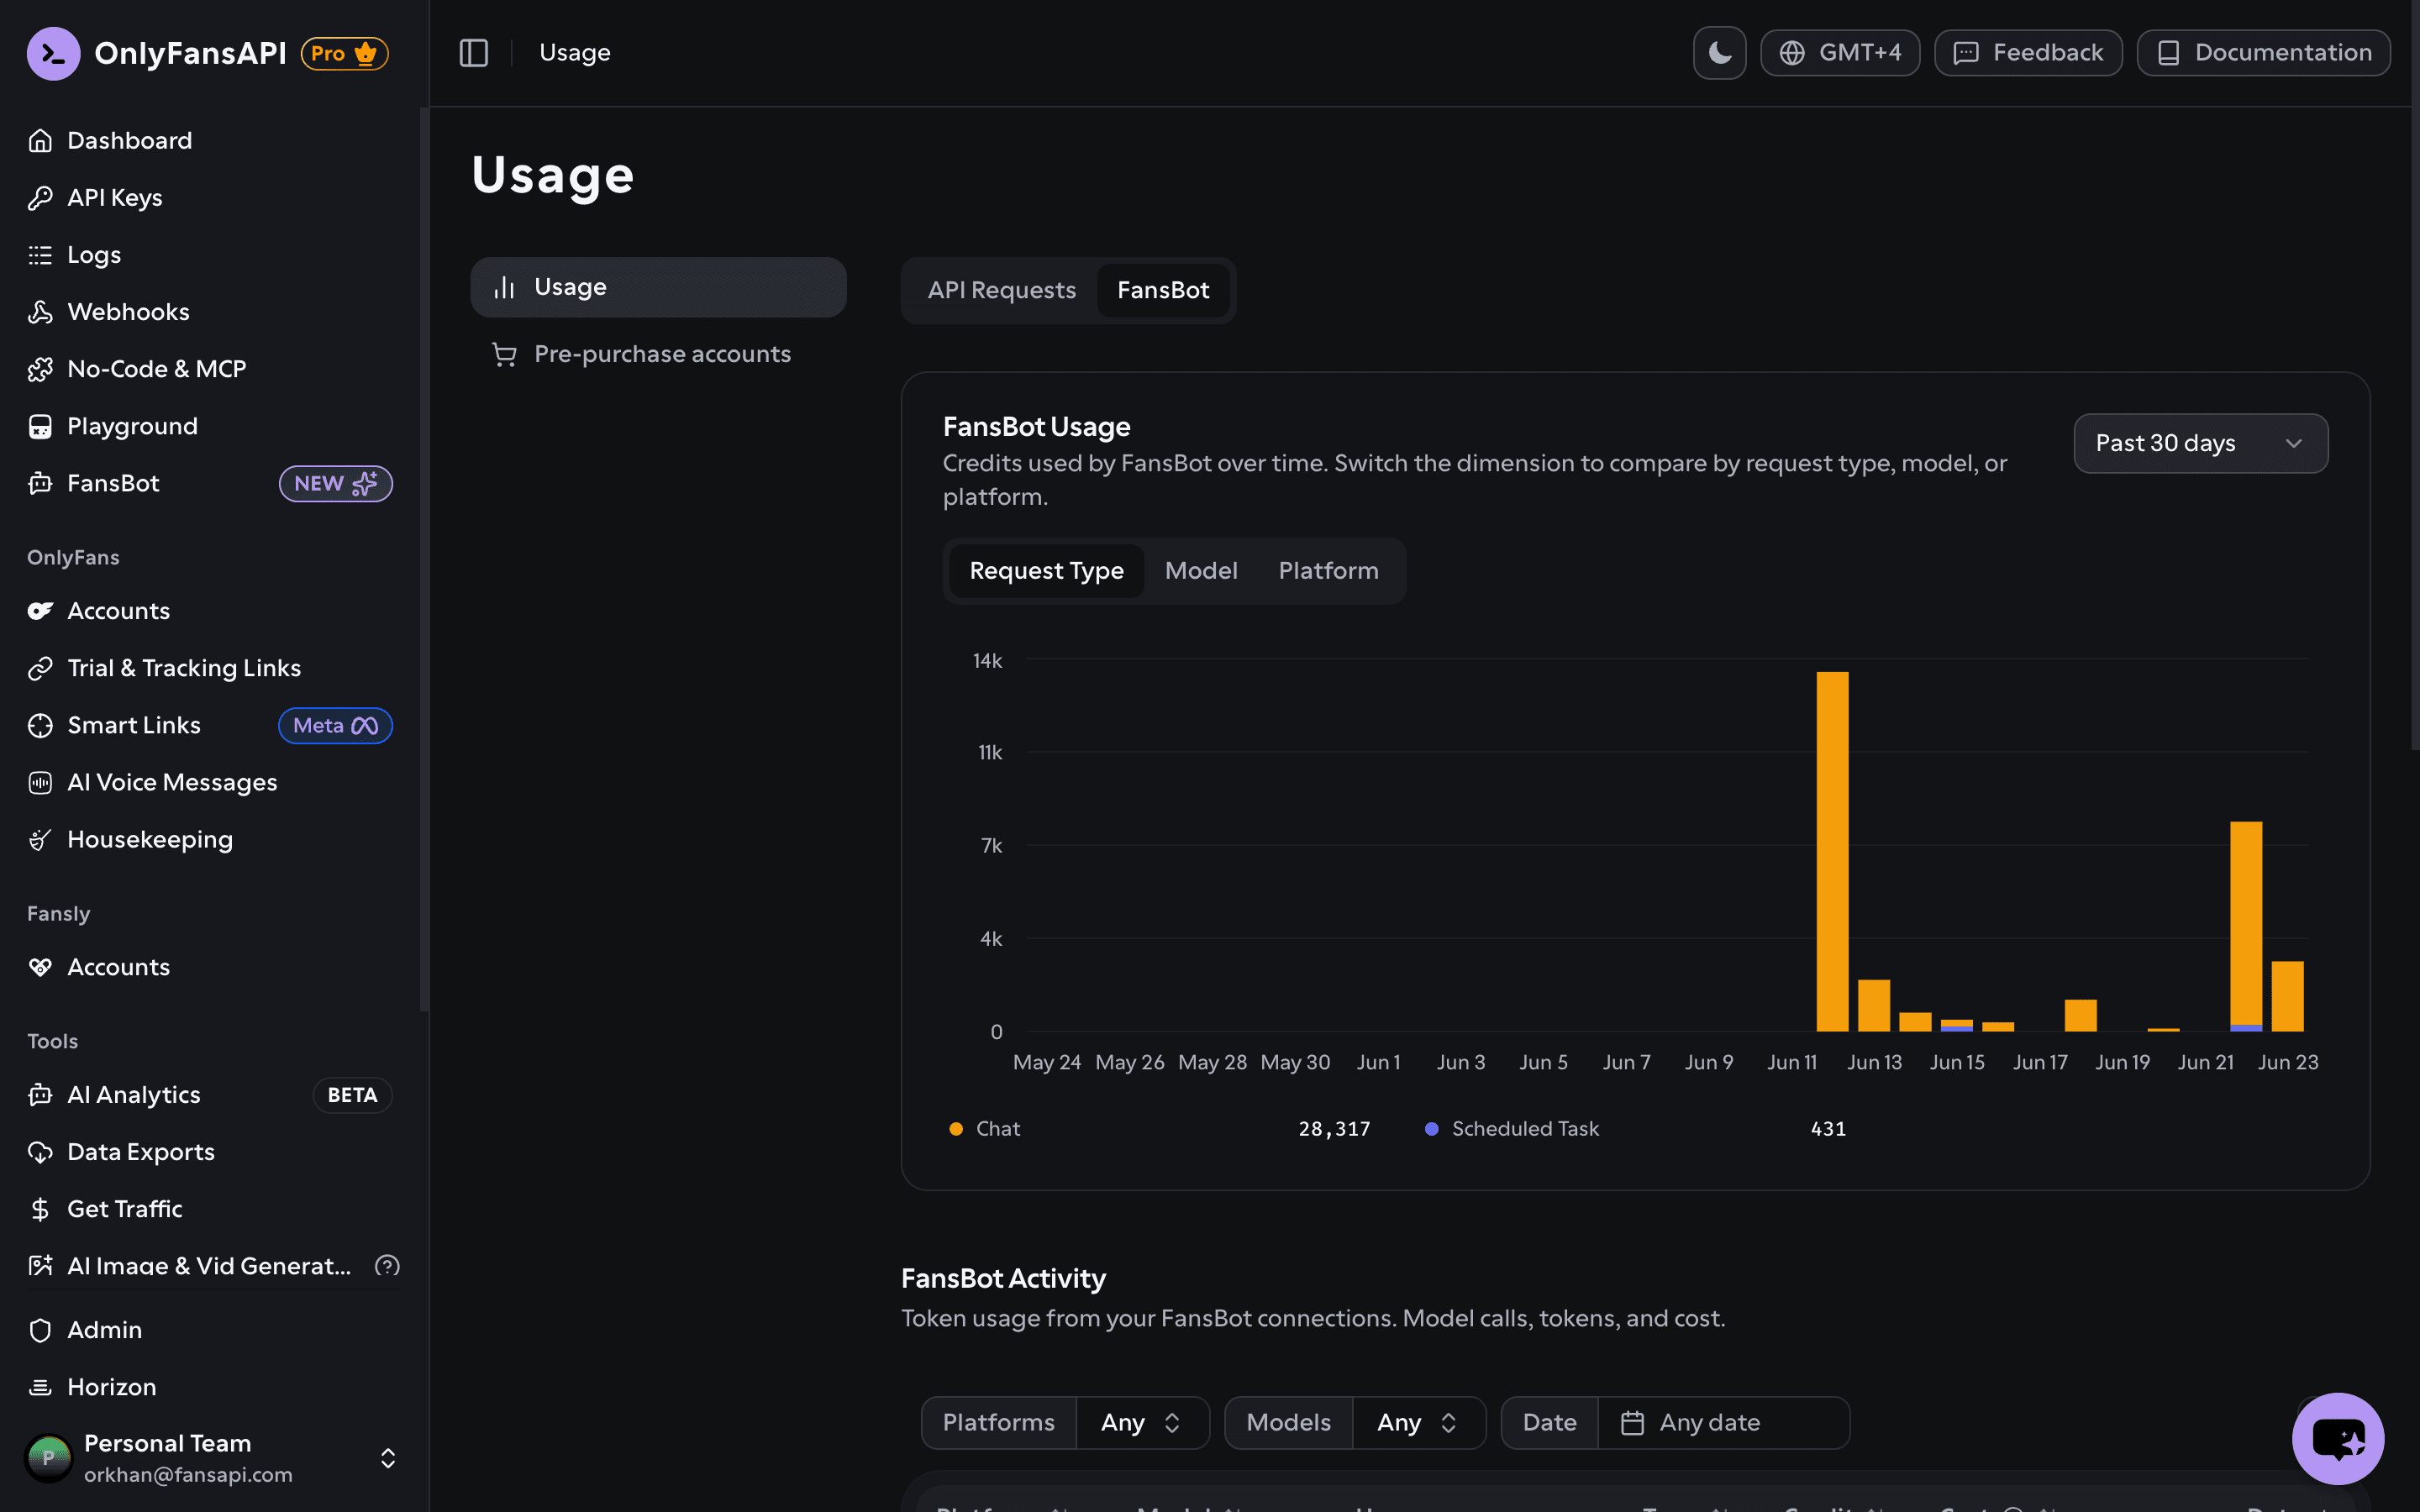Open Admin shield icon
The height and width of the screenshot is (1512, 2420).
pyautogui.click(x=40, y=1330)
